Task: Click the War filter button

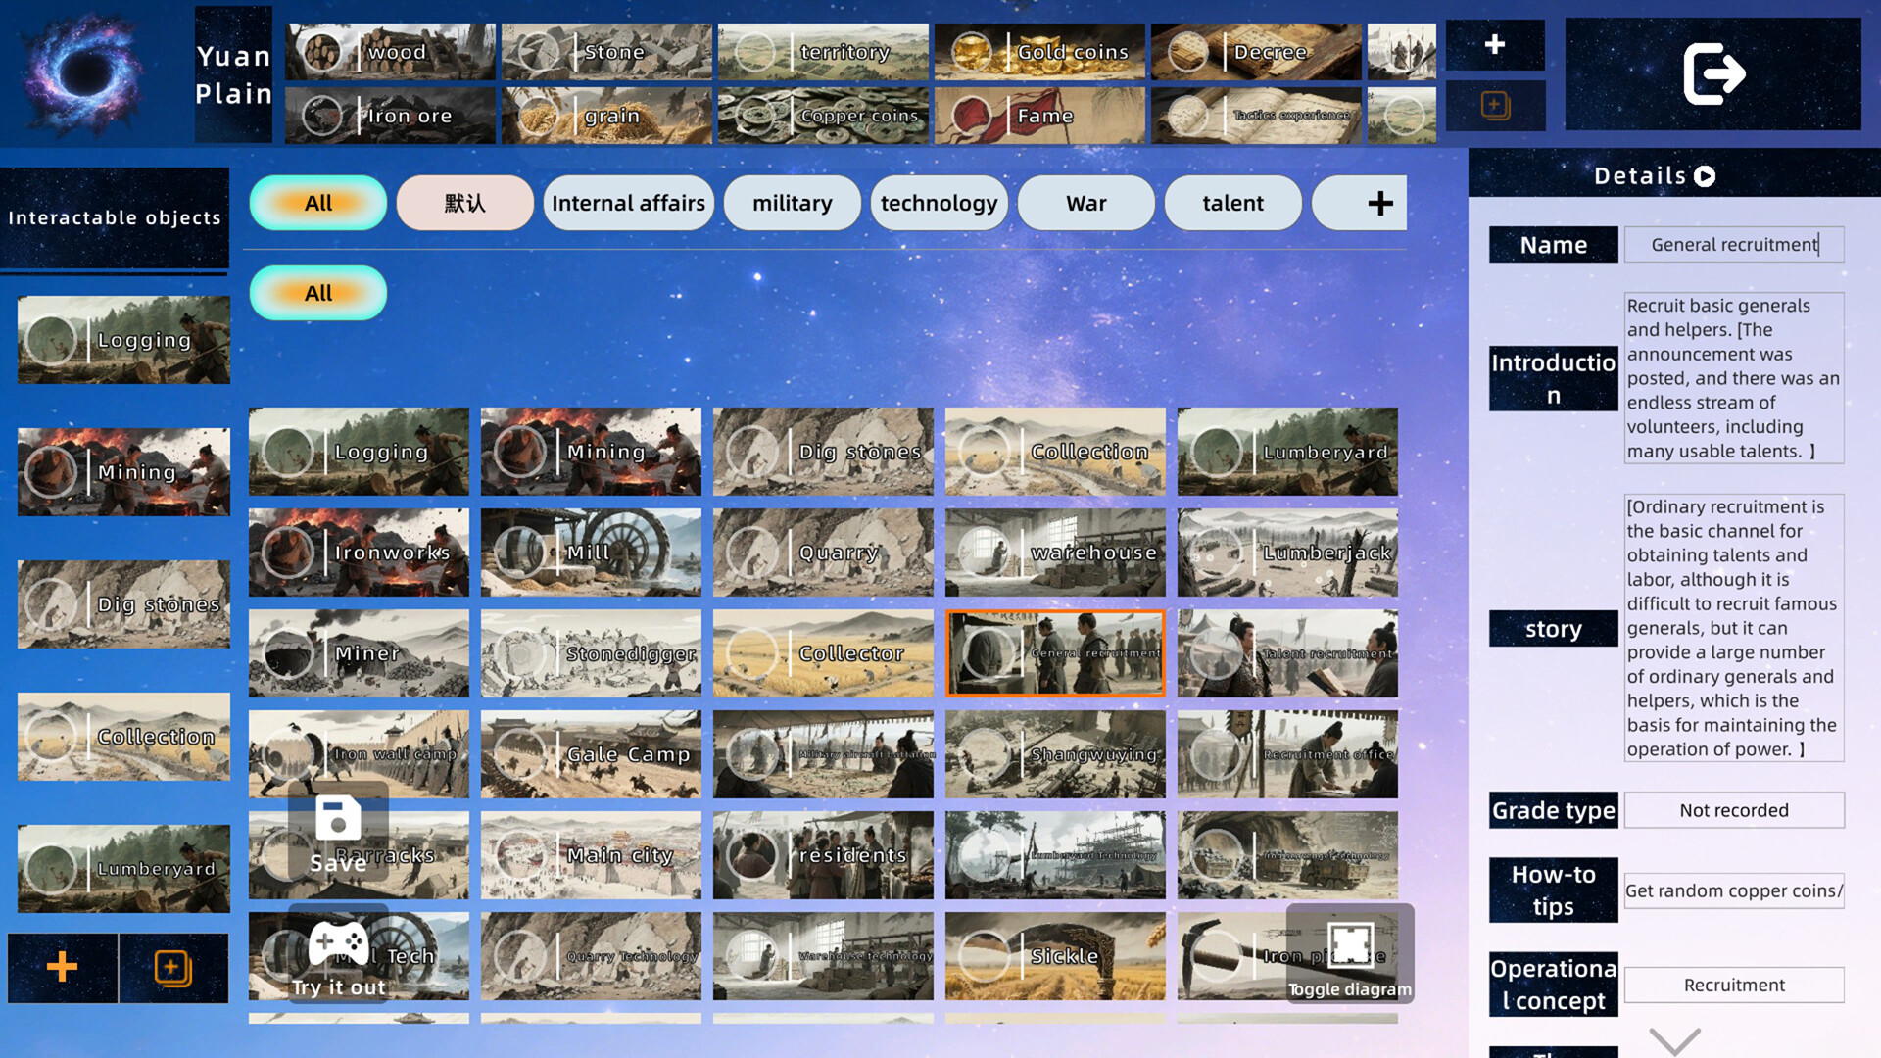Action: pos(1085,203)
